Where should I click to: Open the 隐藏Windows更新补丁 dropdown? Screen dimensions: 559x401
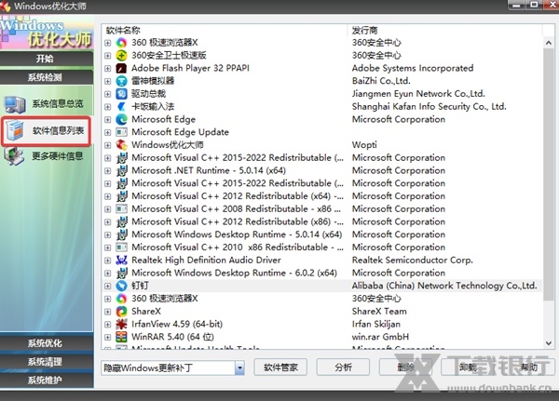[239, 368]
